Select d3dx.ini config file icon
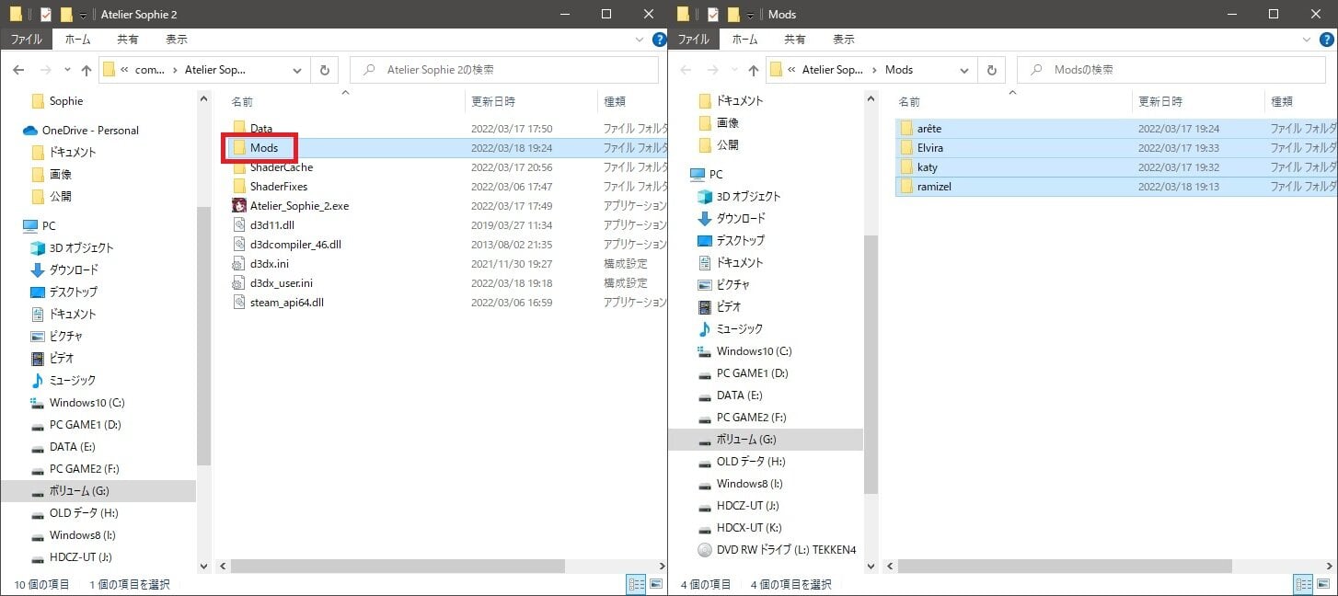Image resolution: width=1338 pixels, height=596 pixels. tap(239, 264)
